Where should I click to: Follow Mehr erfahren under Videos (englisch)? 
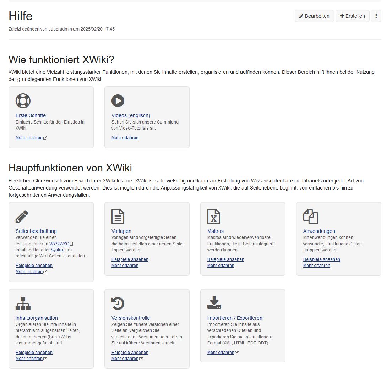[125, 138]
